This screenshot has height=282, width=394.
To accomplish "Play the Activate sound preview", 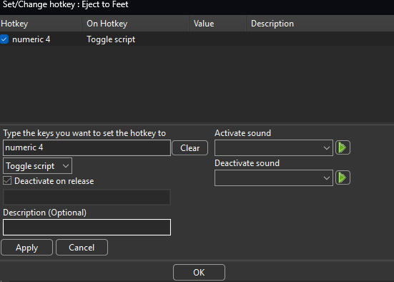I will click(x=343, y=147).
